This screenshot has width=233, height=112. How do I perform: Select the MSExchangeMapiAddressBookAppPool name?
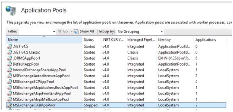(x=45, y=88)
